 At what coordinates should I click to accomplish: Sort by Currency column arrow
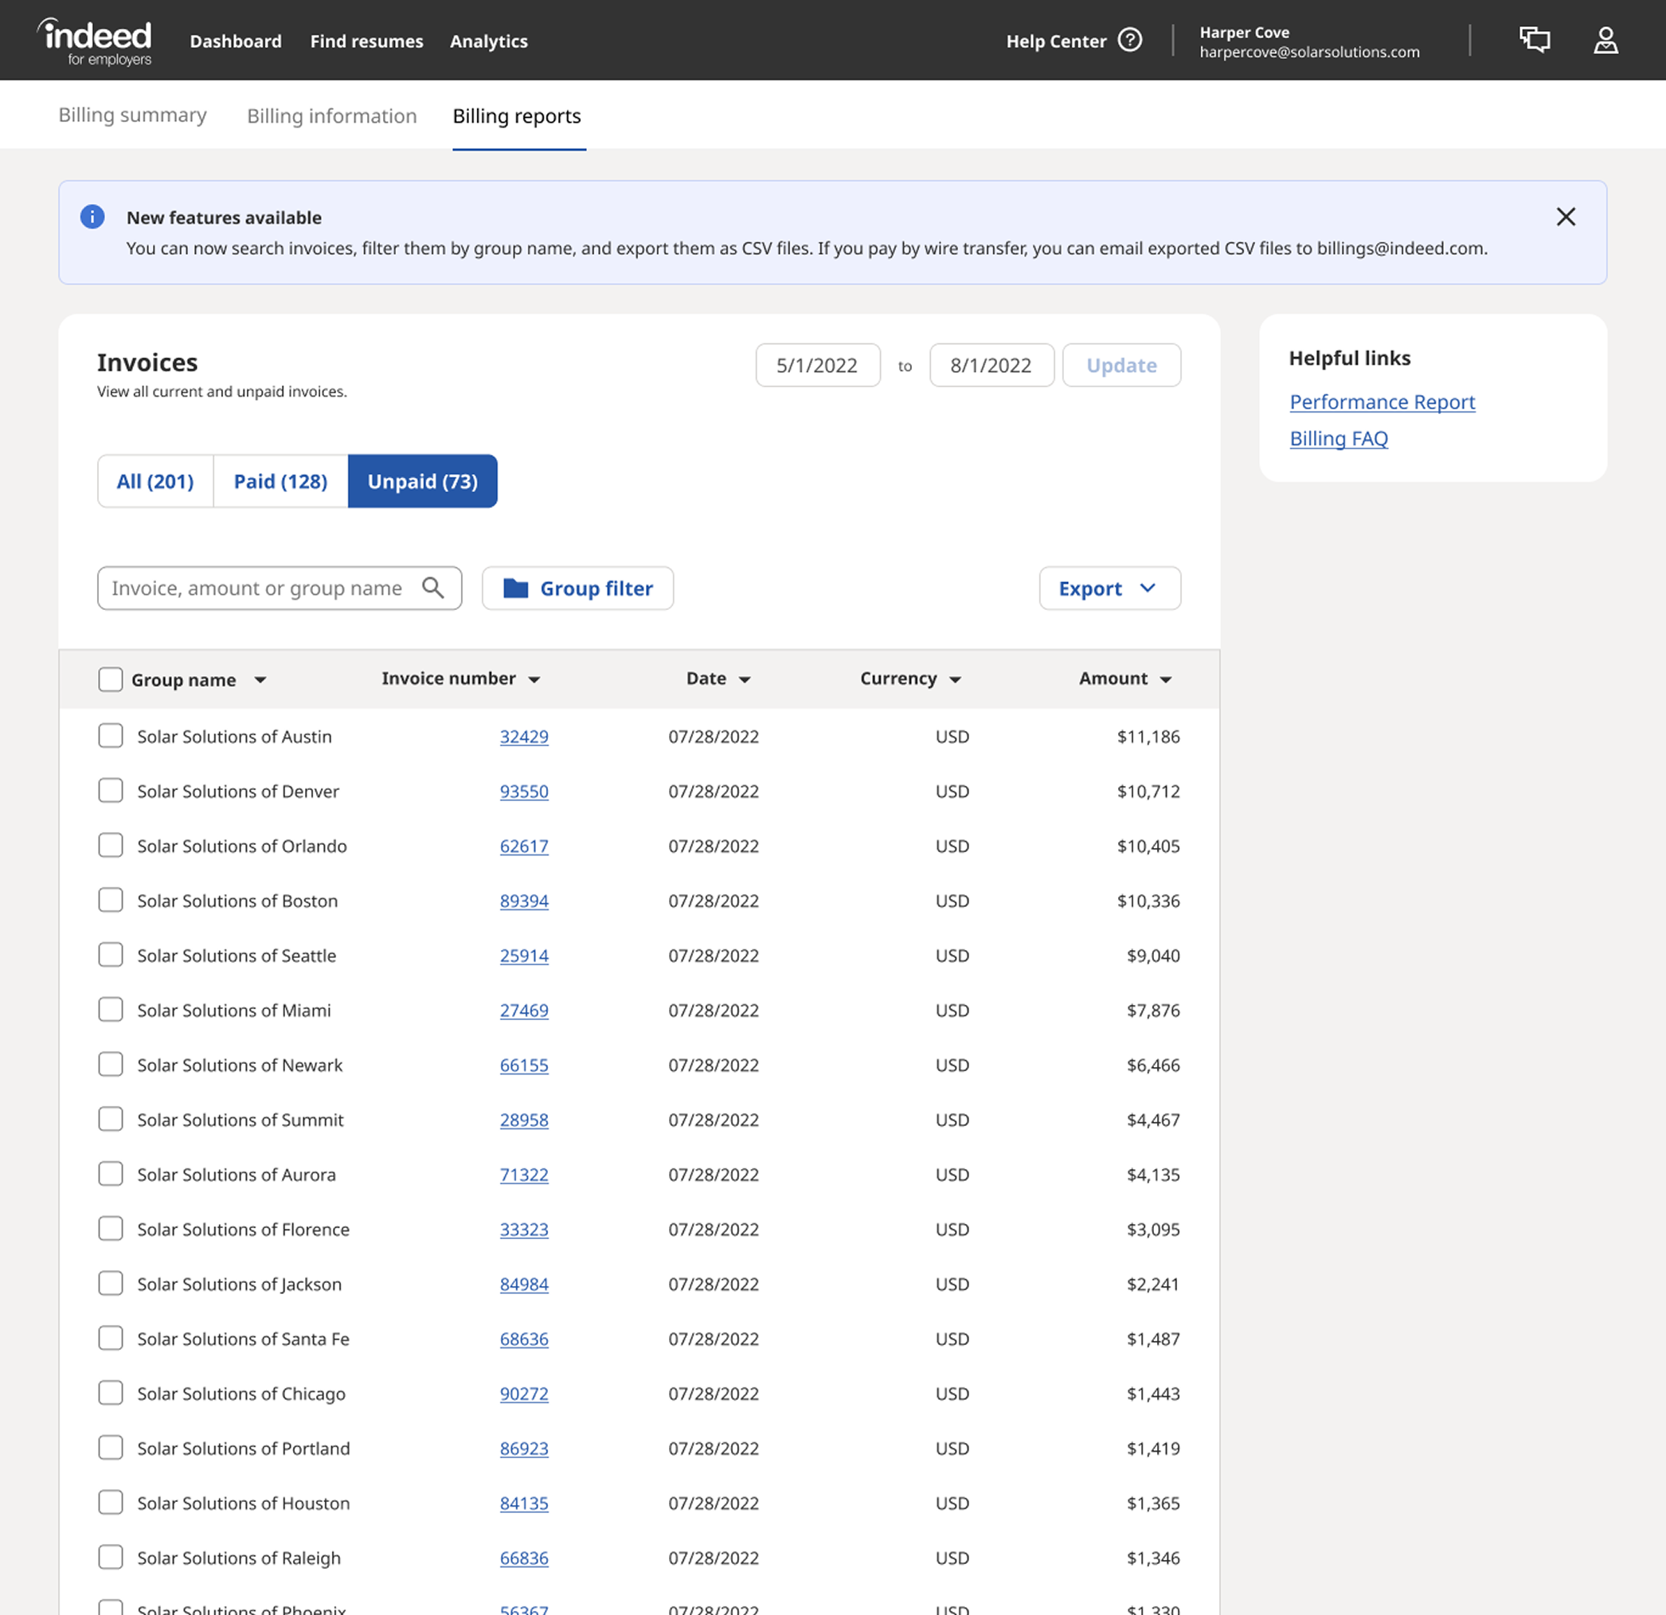coord(956,680)
